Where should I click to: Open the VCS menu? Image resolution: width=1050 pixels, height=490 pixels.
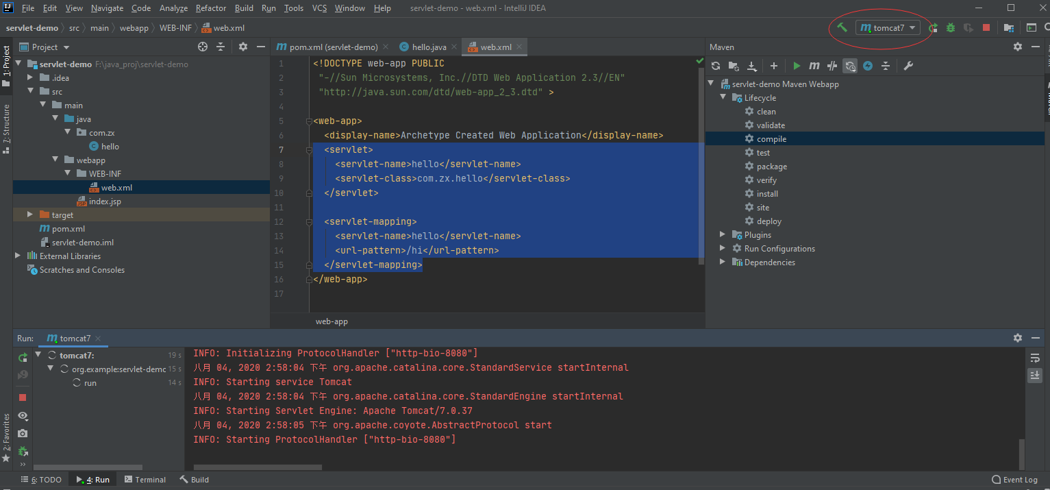(x=319, y=8)
